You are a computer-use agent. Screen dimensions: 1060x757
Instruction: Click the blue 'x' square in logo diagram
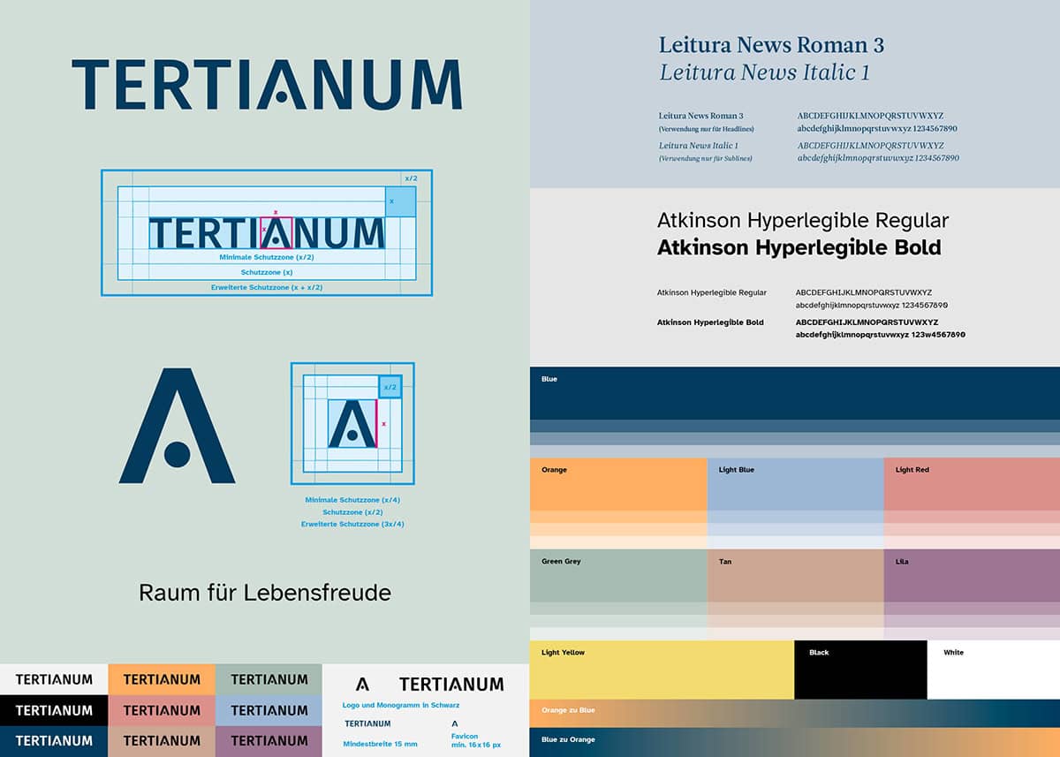(400, 201)
